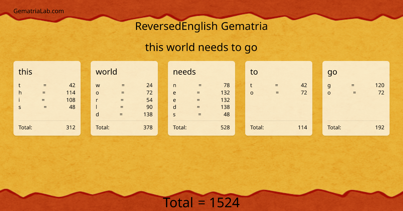The image size is (403, 211).
Task: Click the 'needs' card heading
Action: (x=184, y=72)
